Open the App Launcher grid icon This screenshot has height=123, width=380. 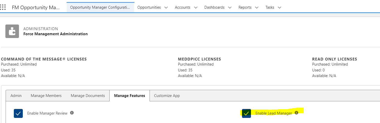point(3,7)
